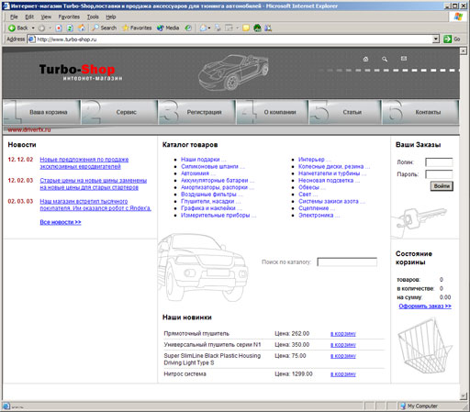Click the Go button
Image resolution: width=470 pixels, height=412 pixels.
(452, 39)
